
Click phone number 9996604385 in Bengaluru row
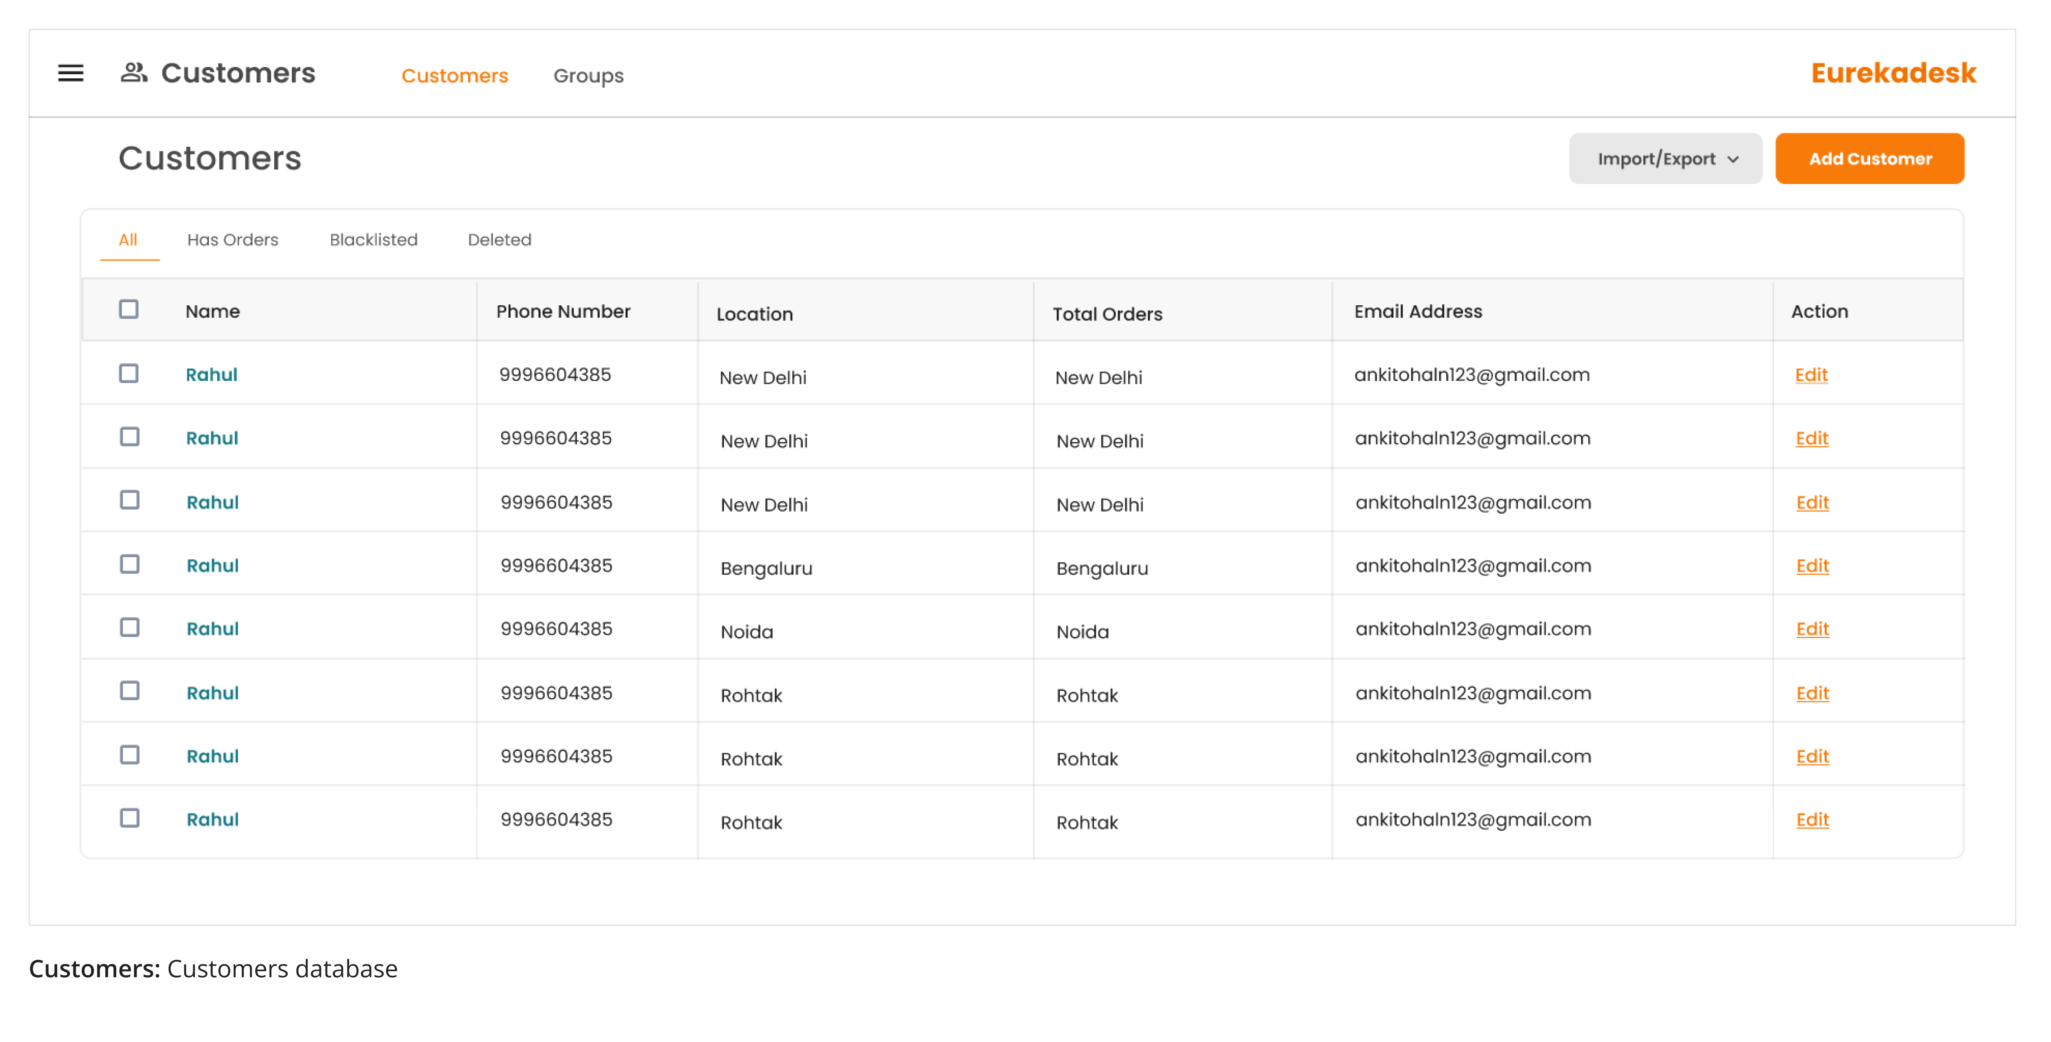[556, 566]
